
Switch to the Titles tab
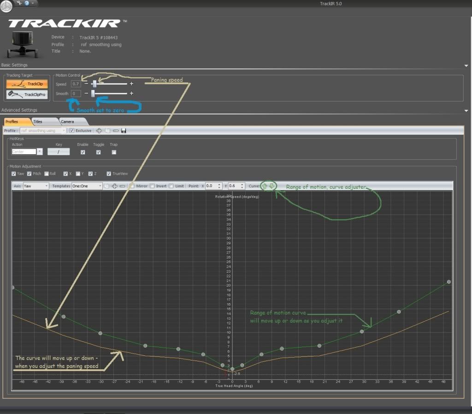click(x=45, y=121)
